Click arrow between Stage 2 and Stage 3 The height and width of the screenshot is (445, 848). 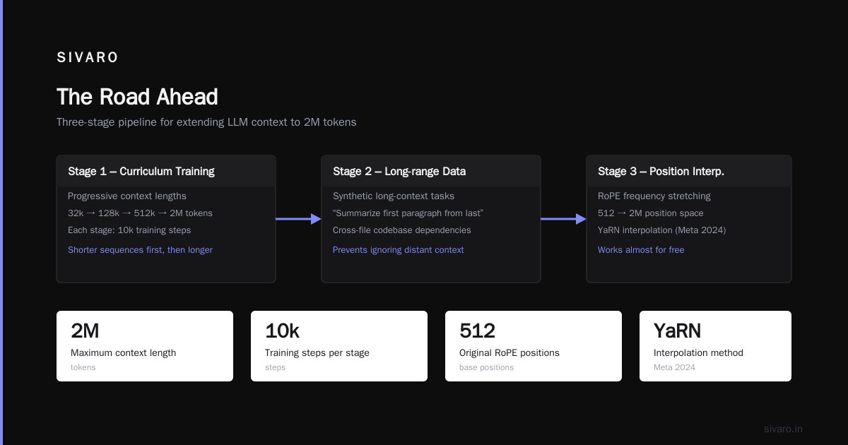tap(563, 219)
